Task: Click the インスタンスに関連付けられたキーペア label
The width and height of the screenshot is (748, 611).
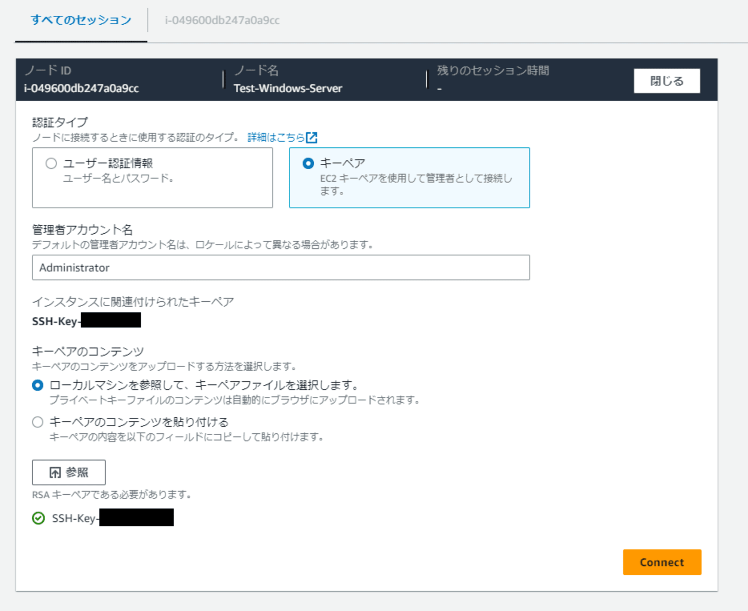Action: click(x=133, y=302)
